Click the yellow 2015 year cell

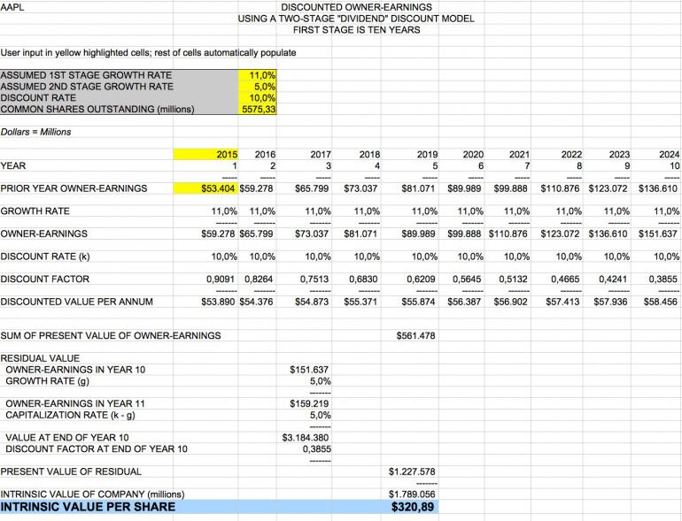205,154
